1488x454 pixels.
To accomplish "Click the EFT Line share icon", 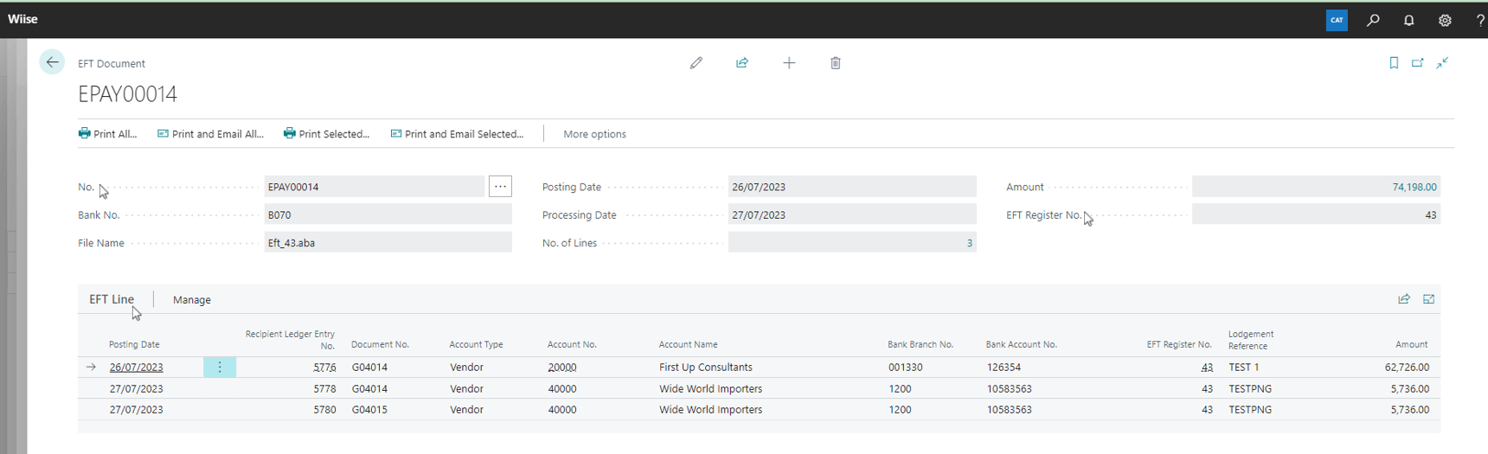I will (x=1404, y=299).
